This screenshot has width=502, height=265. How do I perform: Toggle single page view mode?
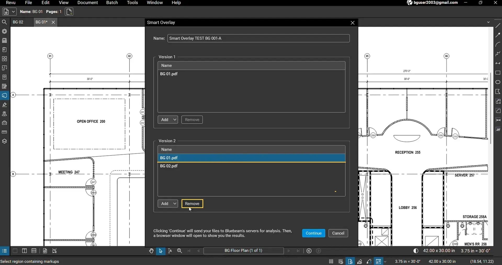tap(15, 251)
